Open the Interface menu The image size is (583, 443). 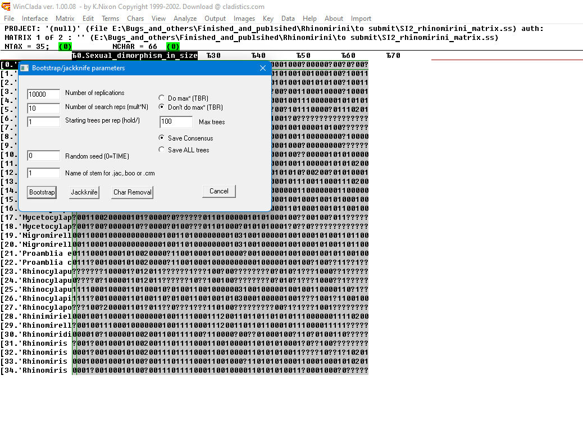tap(35, 19)
